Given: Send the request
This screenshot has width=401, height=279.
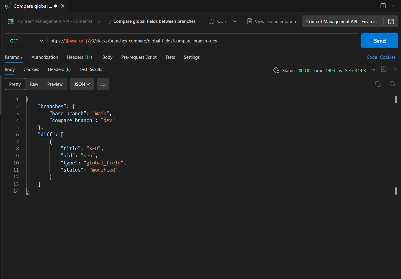Looking at the screenshot, I should [380, 41].
